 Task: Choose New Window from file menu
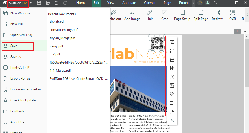pyautogui.click(x=24, y=13)
